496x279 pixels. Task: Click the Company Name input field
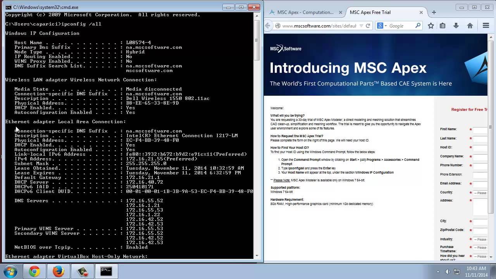pos(480,157)
